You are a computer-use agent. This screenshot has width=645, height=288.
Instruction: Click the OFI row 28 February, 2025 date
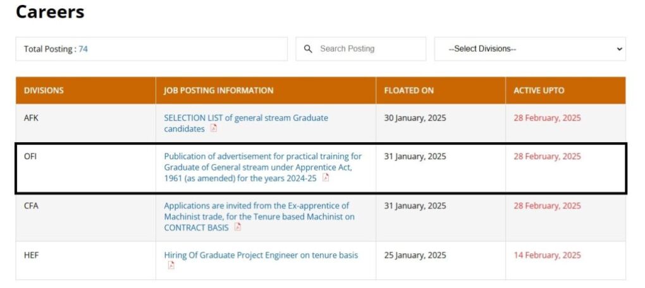pyautogui.click(x=547, y=157)
